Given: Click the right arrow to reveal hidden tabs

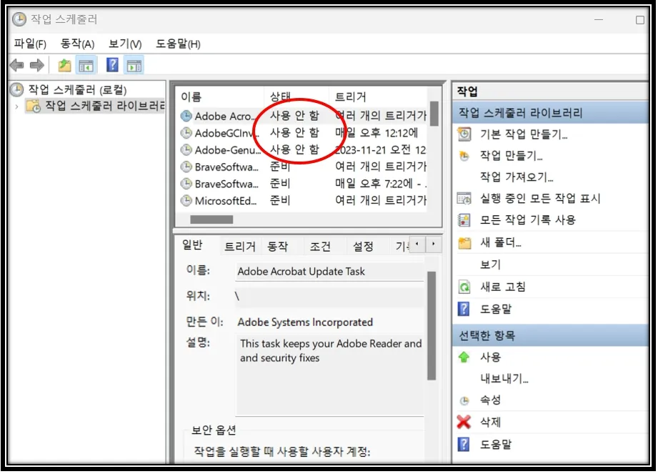Looking at the screenshot, I should pos(435,245).
